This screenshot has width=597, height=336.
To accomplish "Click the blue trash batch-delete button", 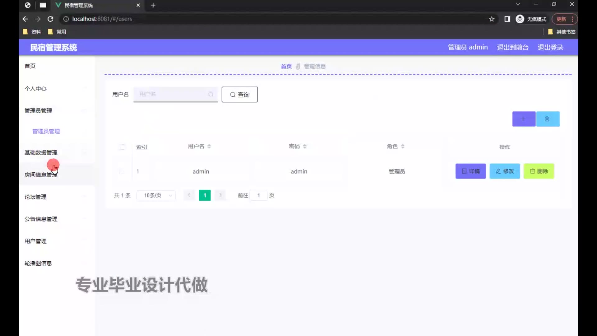I will pyautogui.click(x=548, y=119).
